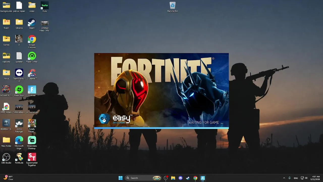Open the Voice folder
The height and width of the screenshot is (182, 323).
pos(6,75)
